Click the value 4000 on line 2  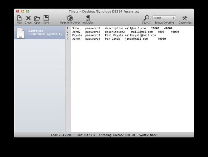[x=161, y=32]
